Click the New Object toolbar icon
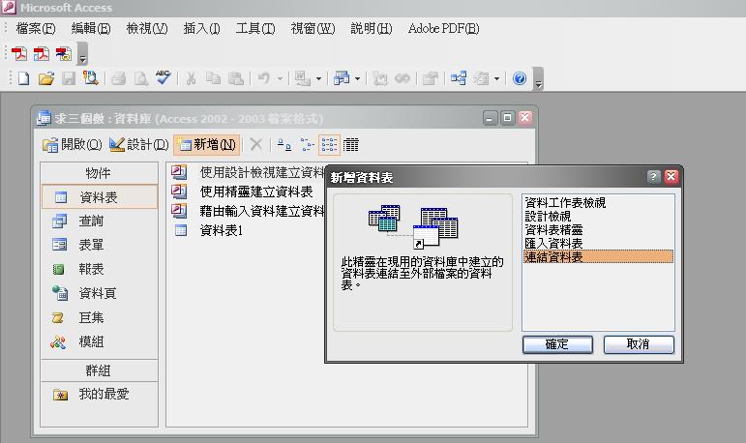 481,78
